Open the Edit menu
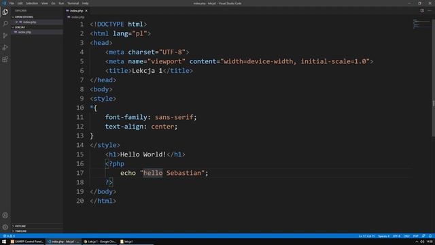435x245 pixels. tap(20, 3)
